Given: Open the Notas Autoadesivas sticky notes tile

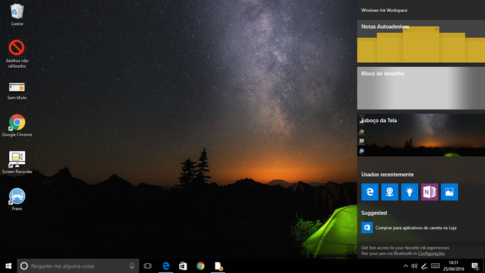Looking at the screenshot, I should [x=421, y=41].
